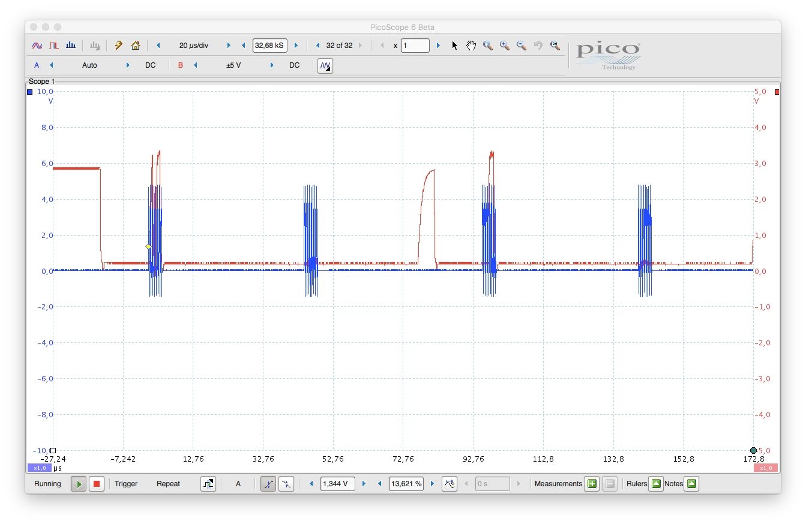Increase Channel B range from ±5 V
The width and height of the screenshot is (806, 524).
click(x=272, y=65)
